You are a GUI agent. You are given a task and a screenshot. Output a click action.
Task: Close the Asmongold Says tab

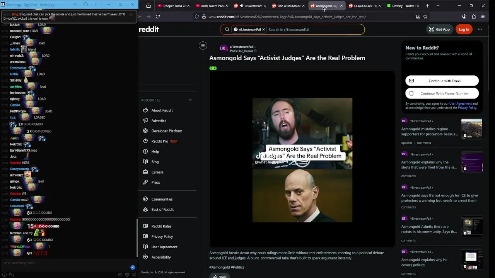(341, 6)
